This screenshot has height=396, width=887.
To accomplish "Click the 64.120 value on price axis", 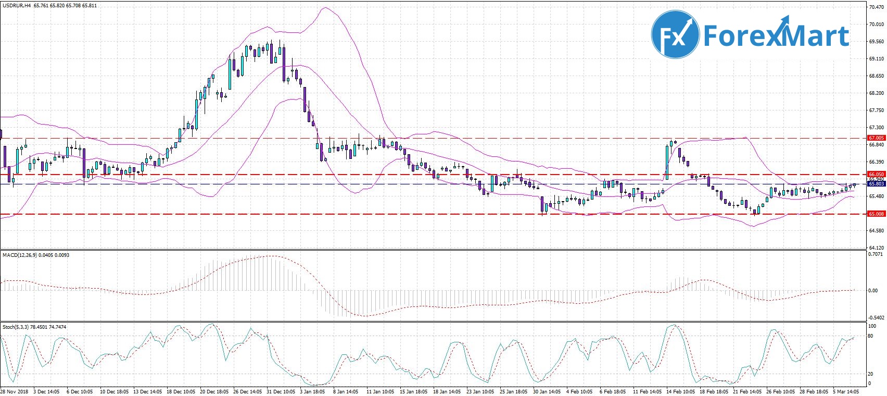I will pos(876,248).
